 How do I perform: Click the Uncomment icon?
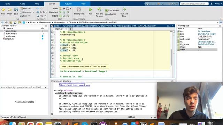click(x=64, y=12)
